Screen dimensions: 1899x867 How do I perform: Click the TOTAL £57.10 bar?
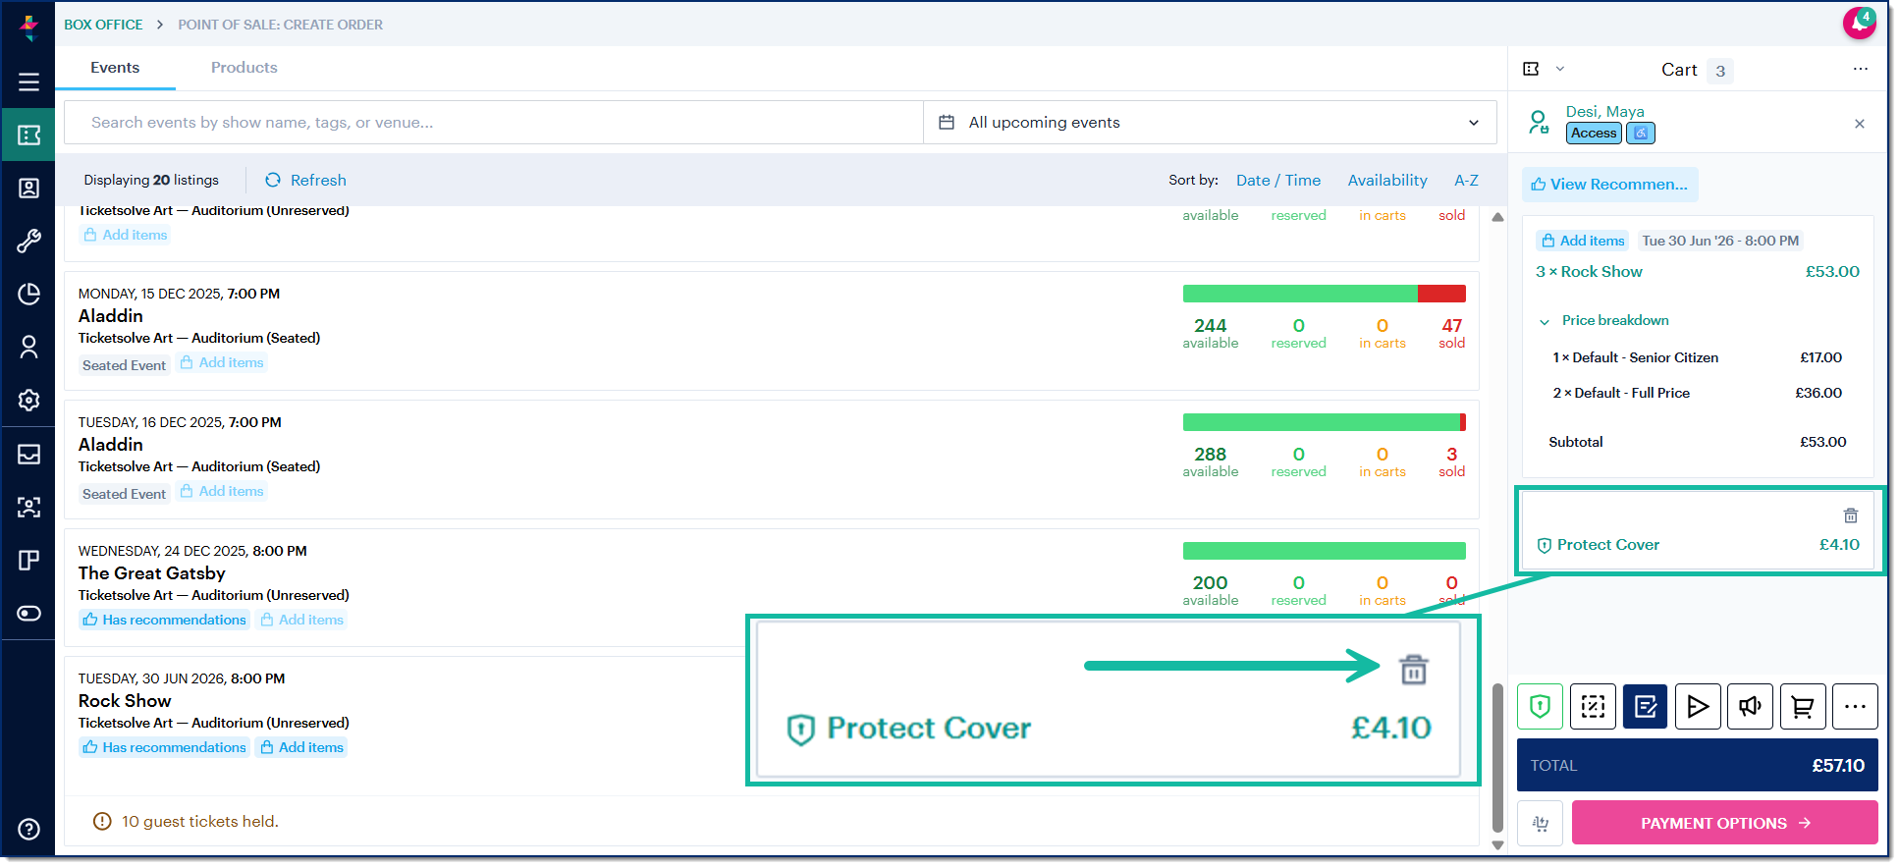coord(1697,765)
